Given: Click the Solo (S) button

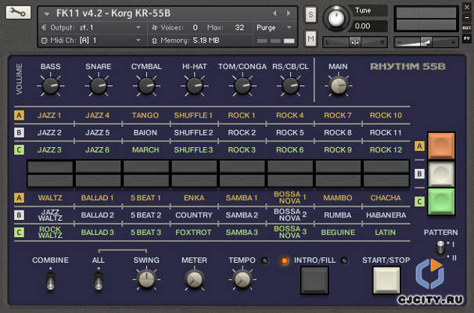Looking at the screenshot, I should coord(311,15).
